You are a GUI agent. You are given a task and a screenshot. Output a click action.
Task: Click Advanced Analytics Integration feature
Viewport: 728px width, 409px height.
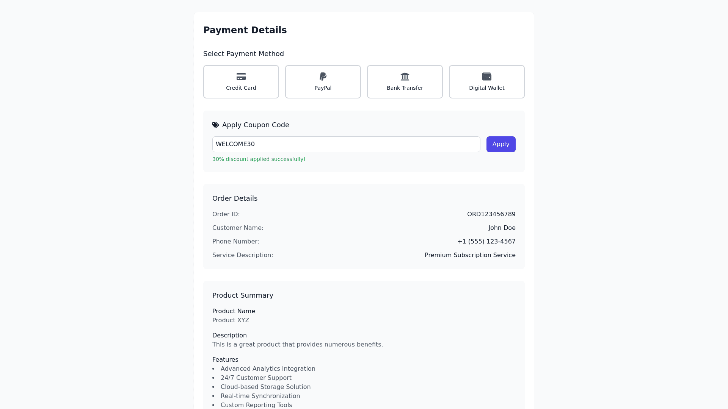[x=268, y=369]
